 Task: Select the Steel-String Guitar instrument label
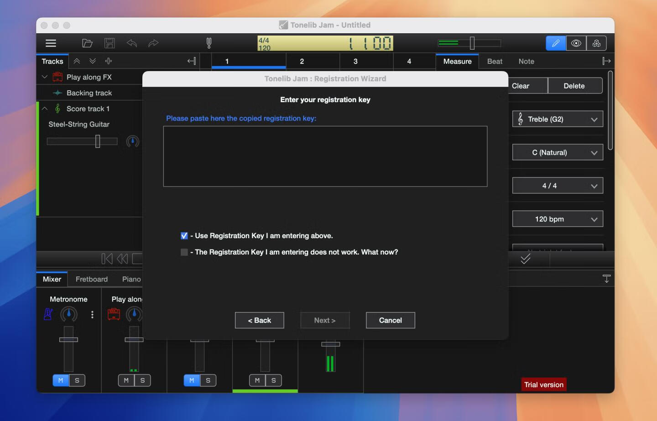(x=79, y=124)
